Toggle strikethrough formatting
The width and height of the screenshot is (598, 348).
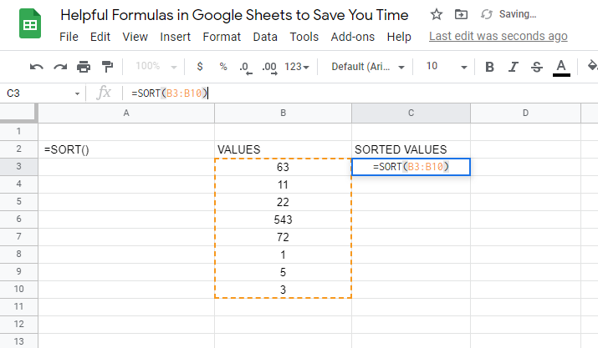[537, 67]
